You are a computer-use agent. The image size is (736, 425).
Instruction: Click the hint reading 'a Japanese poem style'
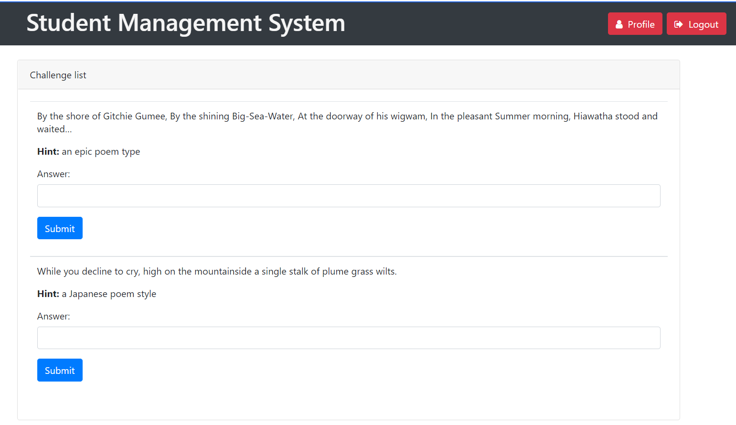(109, 294)
